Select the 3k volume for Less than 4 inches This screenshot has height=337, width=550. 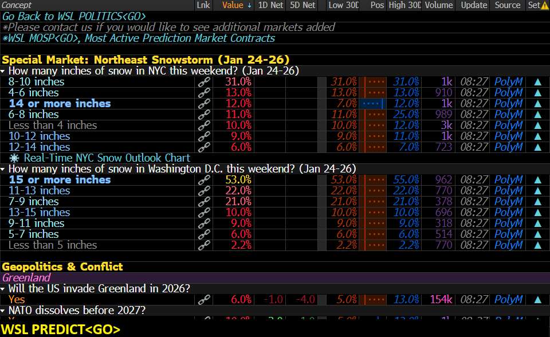point(446,126)
